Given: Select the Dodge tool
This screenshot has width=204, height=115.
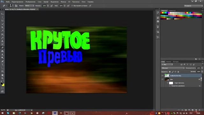Looking at the screenshot, I should 2,58.
